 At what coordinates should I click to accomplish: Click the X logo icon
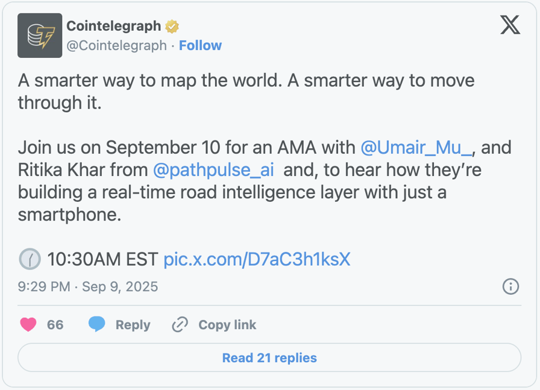(510, 25)
